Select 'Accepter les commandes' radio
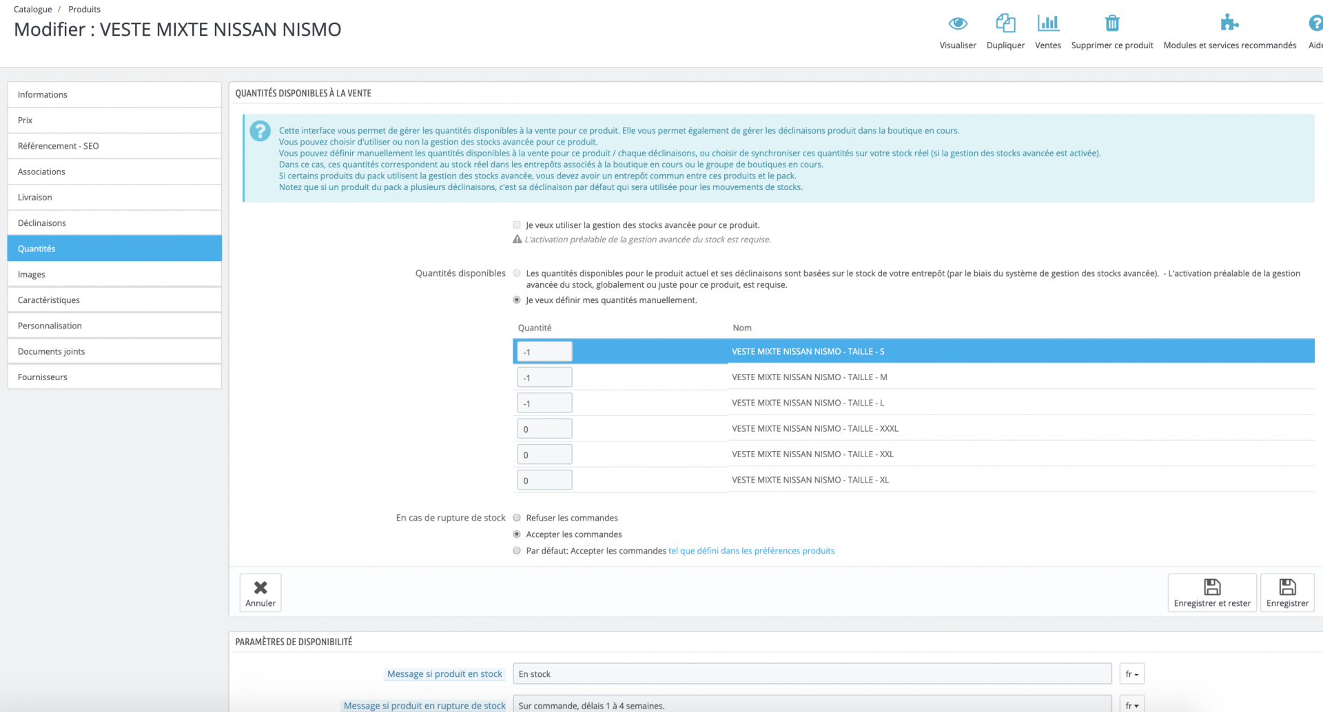This screenshot has height=712, width=1323. pyautogui.click(x=517, y=534)
